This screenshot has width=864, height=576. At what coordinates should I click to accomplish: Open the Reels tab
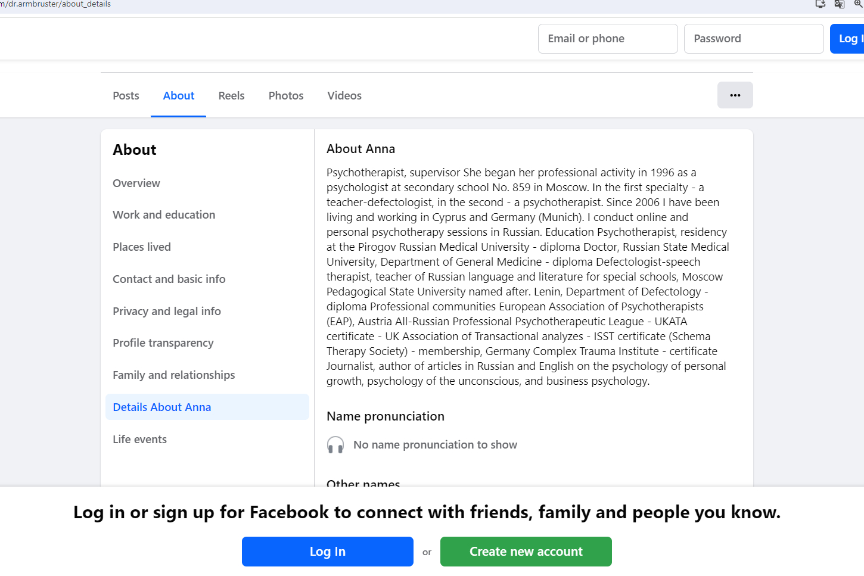click(x=231, y=96)
